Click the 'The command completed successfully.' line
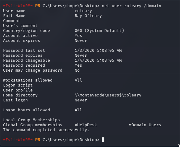Screen dimensions: 180x147 (46, 130)
